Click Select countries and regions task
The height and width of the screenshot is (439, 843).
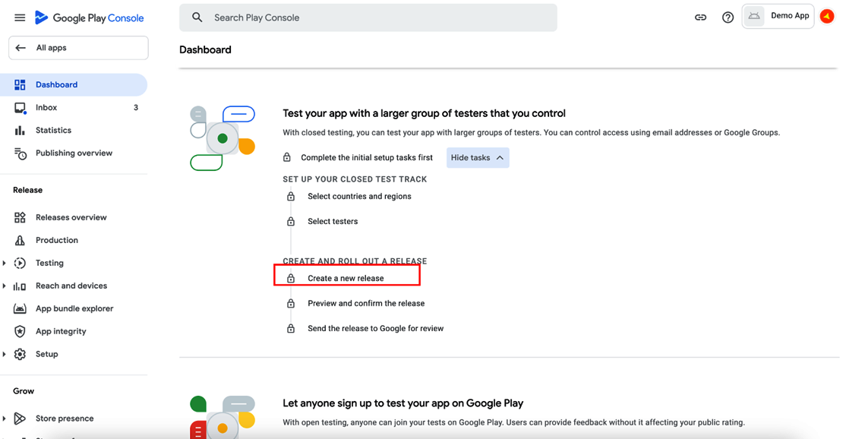click(359, 197)
